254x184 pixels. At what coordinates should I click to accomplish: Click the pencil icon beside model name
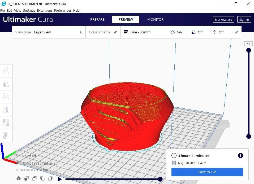[x=18, y=163]
